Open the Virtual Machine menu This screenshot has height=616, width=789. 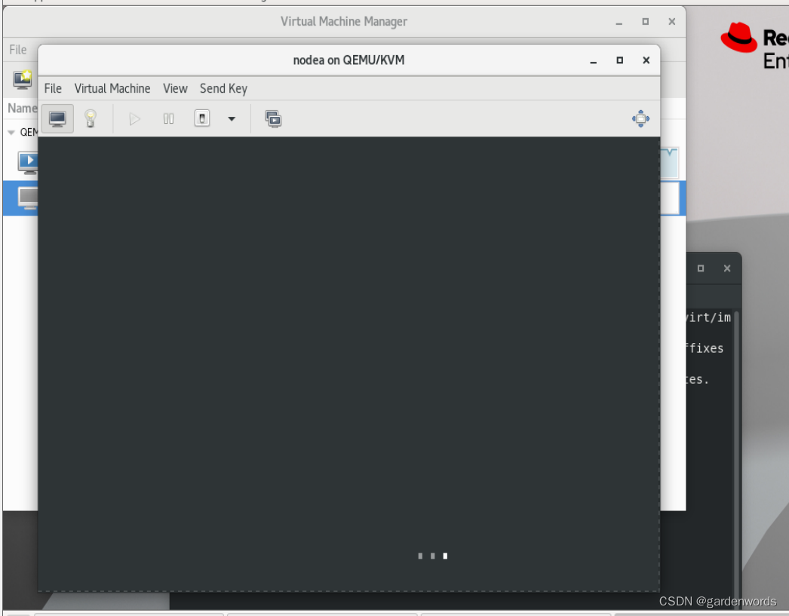click(x=112, y=88)
